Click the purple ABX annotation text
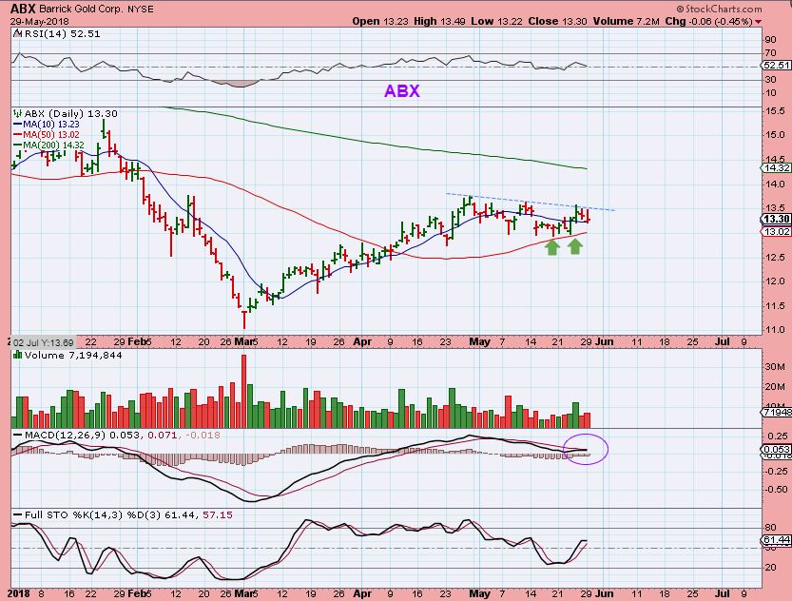 pos(402,91)
